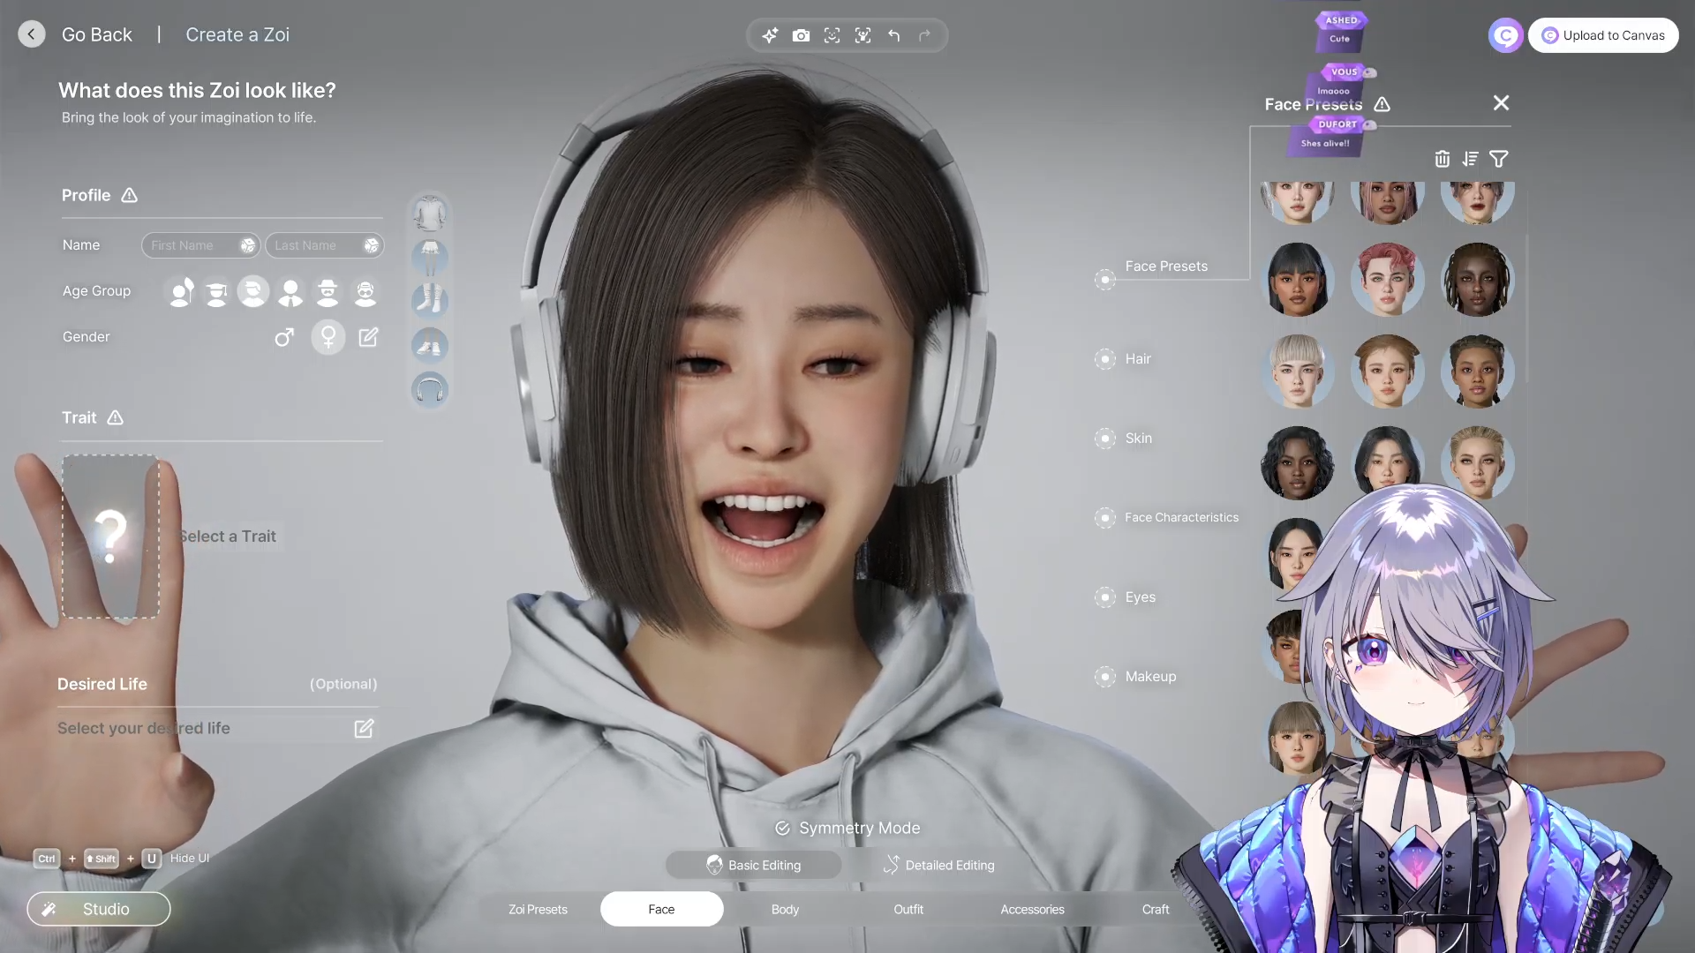The image size is (1695, 953).
Task: Click the Upload to Canvas button
Action: (1602, 35)
